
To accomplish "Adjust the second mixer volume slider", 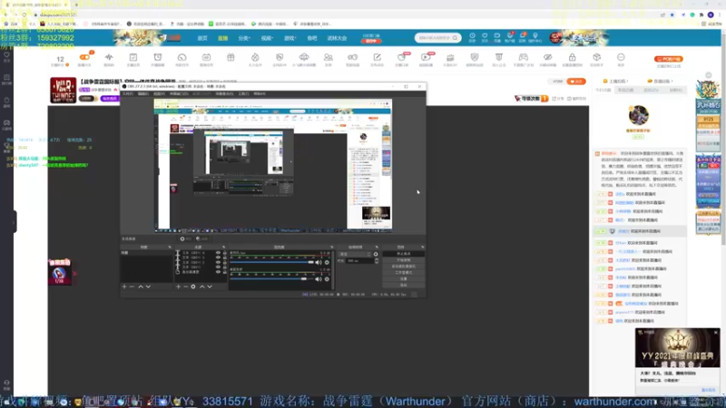I will pos(271,279).
